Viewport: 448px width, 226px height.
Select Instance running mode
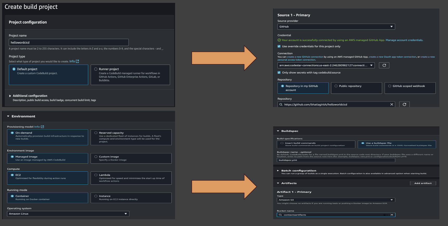click(x=131, y=198)
